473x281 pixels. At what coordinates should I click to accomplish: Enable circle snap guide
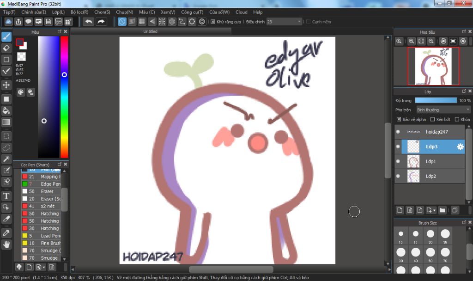click(172, 21)
